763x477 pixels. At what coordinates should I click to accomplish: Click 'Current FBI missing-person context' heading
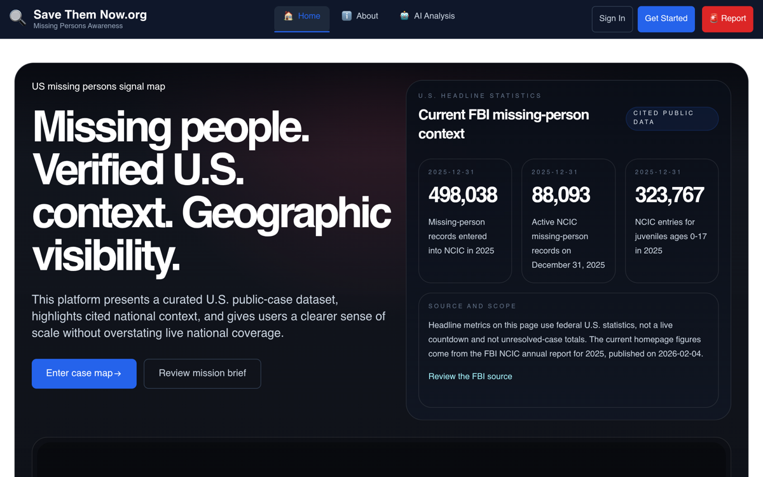pyautogui.click(x=504, y=124)
